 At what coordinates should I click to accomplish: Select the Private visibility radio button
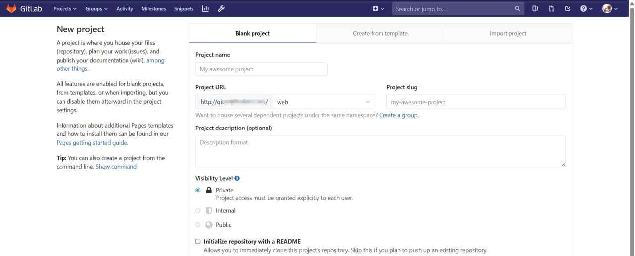pyautogui.click(x=198, y=190)
